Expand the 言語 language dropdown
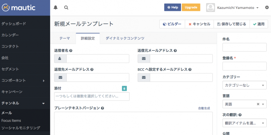The width and height of the screenshot is (271, 135). [x=263, y=104]
